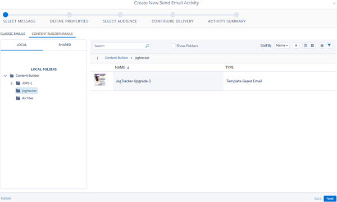Toggle sort direction arrow button
This screenshot has width=337, height=202.
296,45
